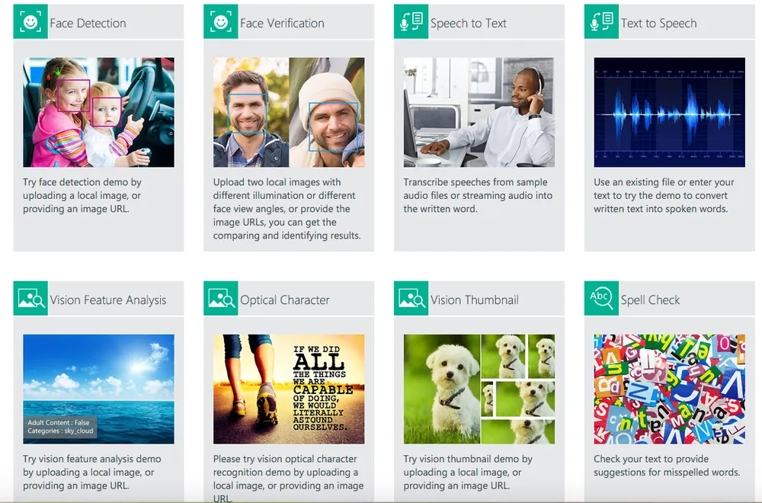Click the children in car thumbnail
This screenshot has width=762, height=503.
pyautogui.click(x=98, y=112)
